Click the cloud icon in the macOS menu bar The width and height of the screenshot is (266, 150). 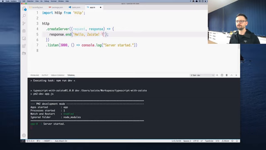(197, 1)
